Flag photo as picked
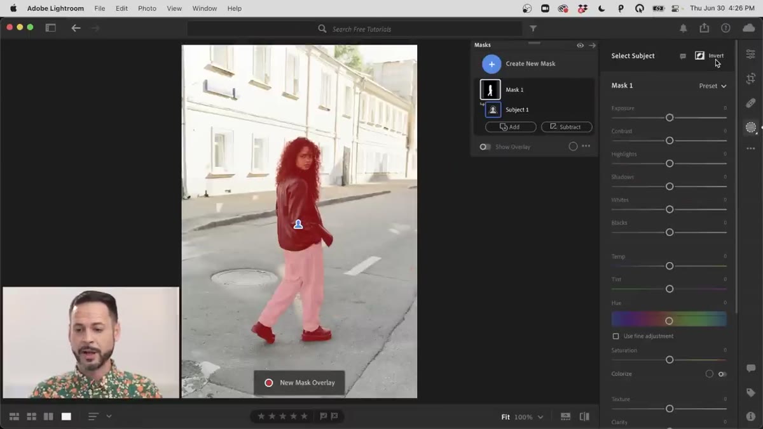 (x=323, y=416)
